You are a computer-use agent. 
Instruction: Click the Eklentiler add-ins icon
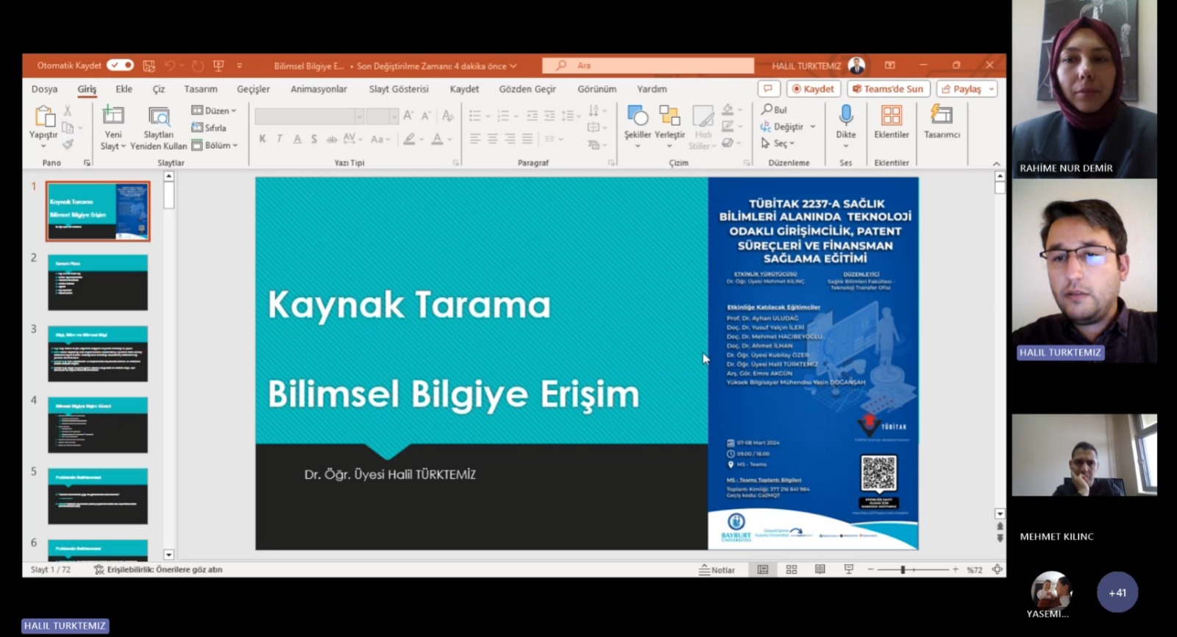(891, 116)
